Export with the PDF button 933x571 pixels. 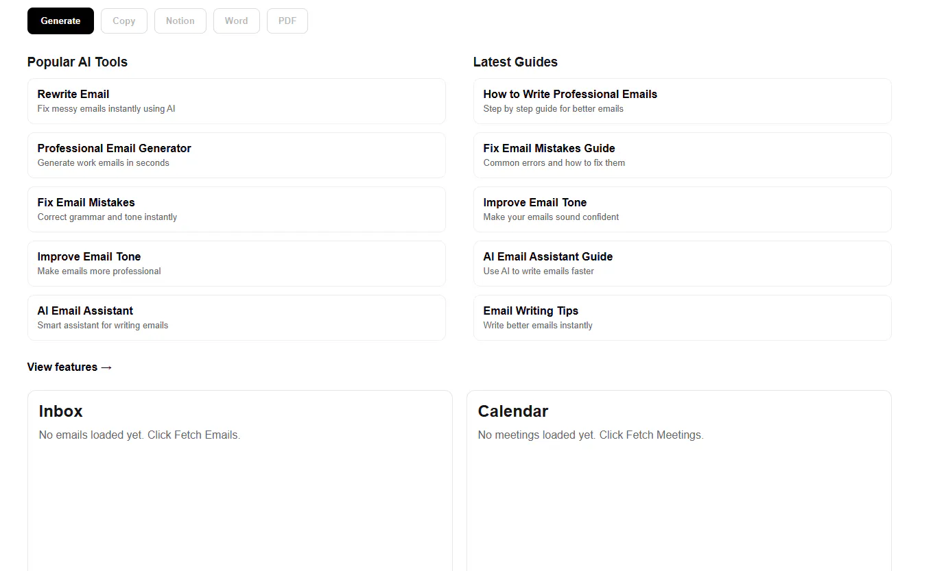[x=287, y=21]
